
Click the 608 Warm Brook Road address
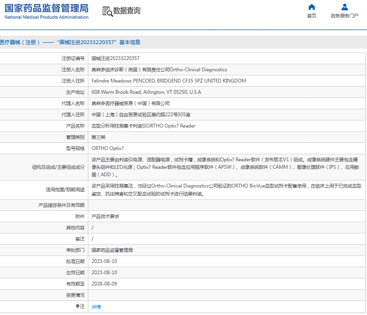pyautogui.click(x=146, y=92)
